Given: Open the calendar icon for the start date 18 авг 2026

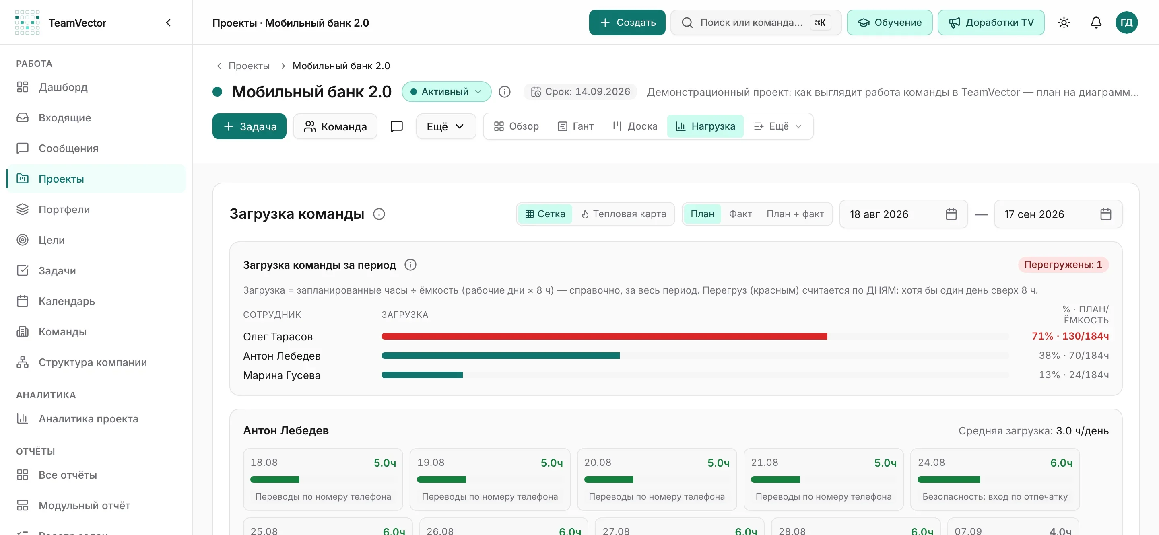Looking at the screenshot, I should [x=951, y=214].
